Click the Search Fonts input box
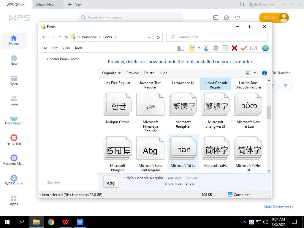The image size is (304, 228). [x=217, y=37]
